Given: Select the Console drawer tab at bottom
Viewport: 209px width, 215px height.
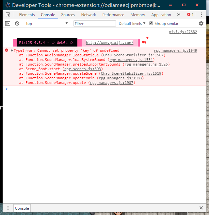Looking at the screenshot, I should point(22,208).
